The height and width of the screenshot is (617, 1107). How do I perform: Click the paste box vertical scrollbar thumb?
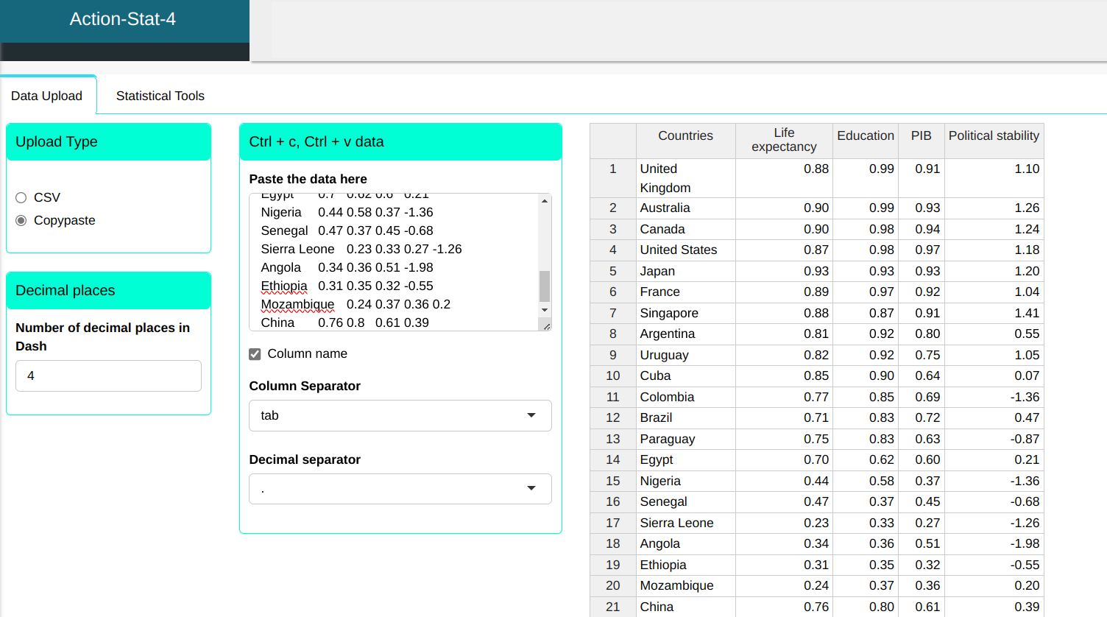coord(545,286)
